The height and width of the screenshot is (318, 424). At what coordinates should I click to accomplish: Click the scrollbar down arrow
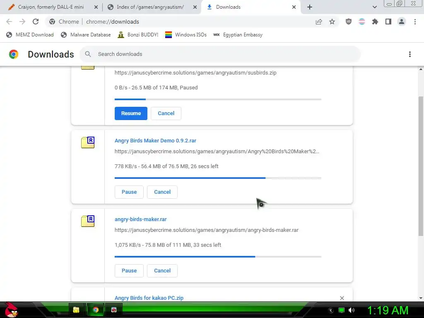coord(421,298)
